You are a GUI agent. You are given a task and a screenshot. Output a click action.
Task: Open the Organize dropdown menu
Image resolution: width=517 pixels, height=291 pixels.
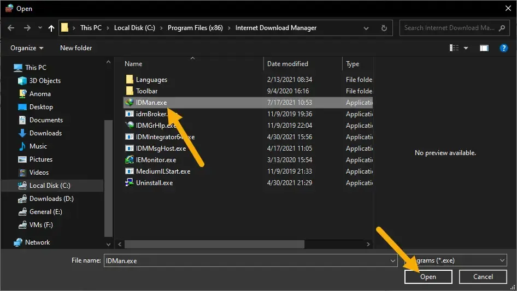pos(27,48)
